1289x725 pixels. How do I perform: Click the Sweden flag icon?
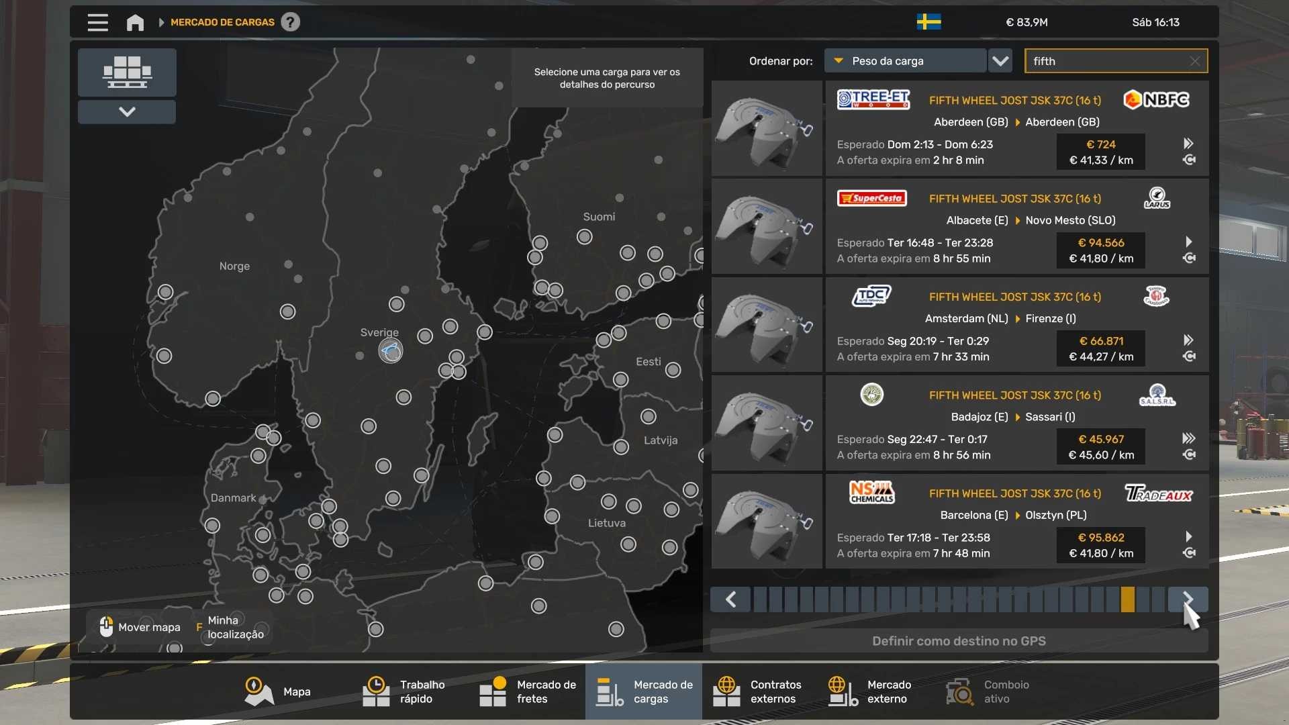[928, 22]
